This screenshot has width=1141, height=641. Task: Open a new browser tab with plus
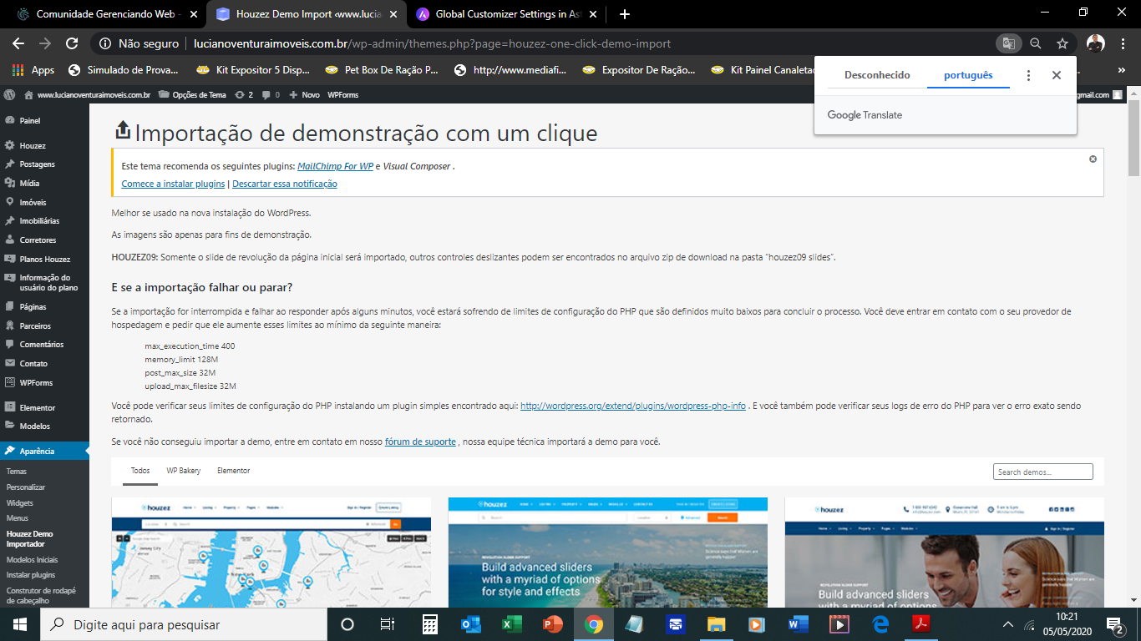[625, 14]
